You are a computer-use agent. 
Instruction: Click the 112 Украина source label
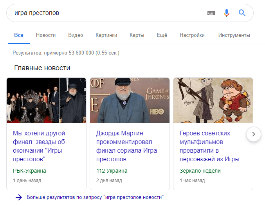click(112, 171)
